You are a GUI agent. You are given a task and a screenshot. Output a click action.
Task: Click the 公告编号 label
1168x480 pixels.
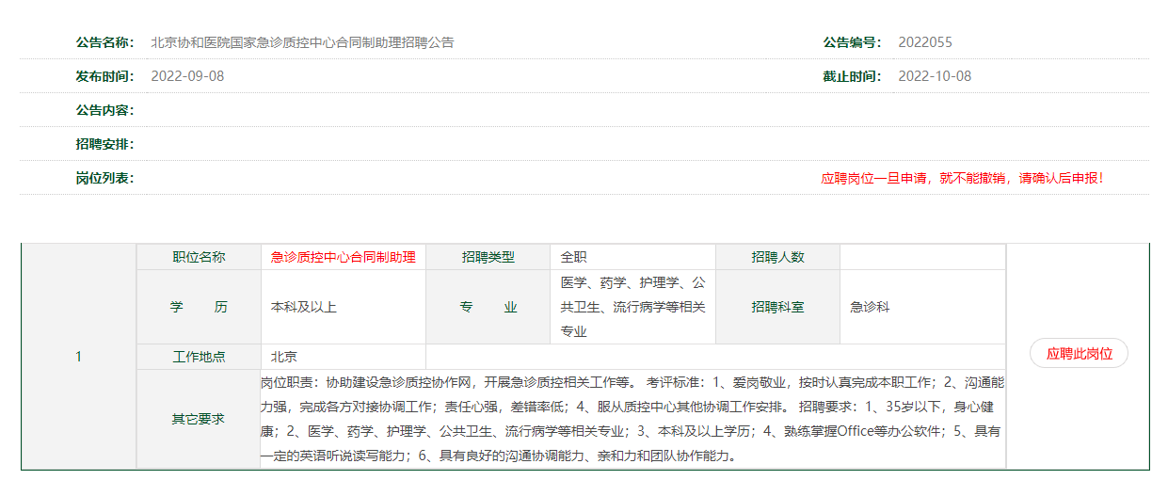pyautogui.click(x=852, y=42)
